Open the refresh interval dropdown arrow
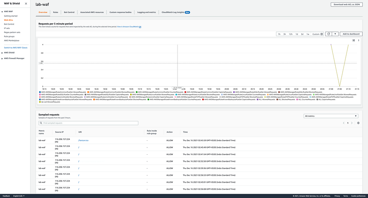Image resolution: width=368 pixels, height=198 pixels. (335, 34)
